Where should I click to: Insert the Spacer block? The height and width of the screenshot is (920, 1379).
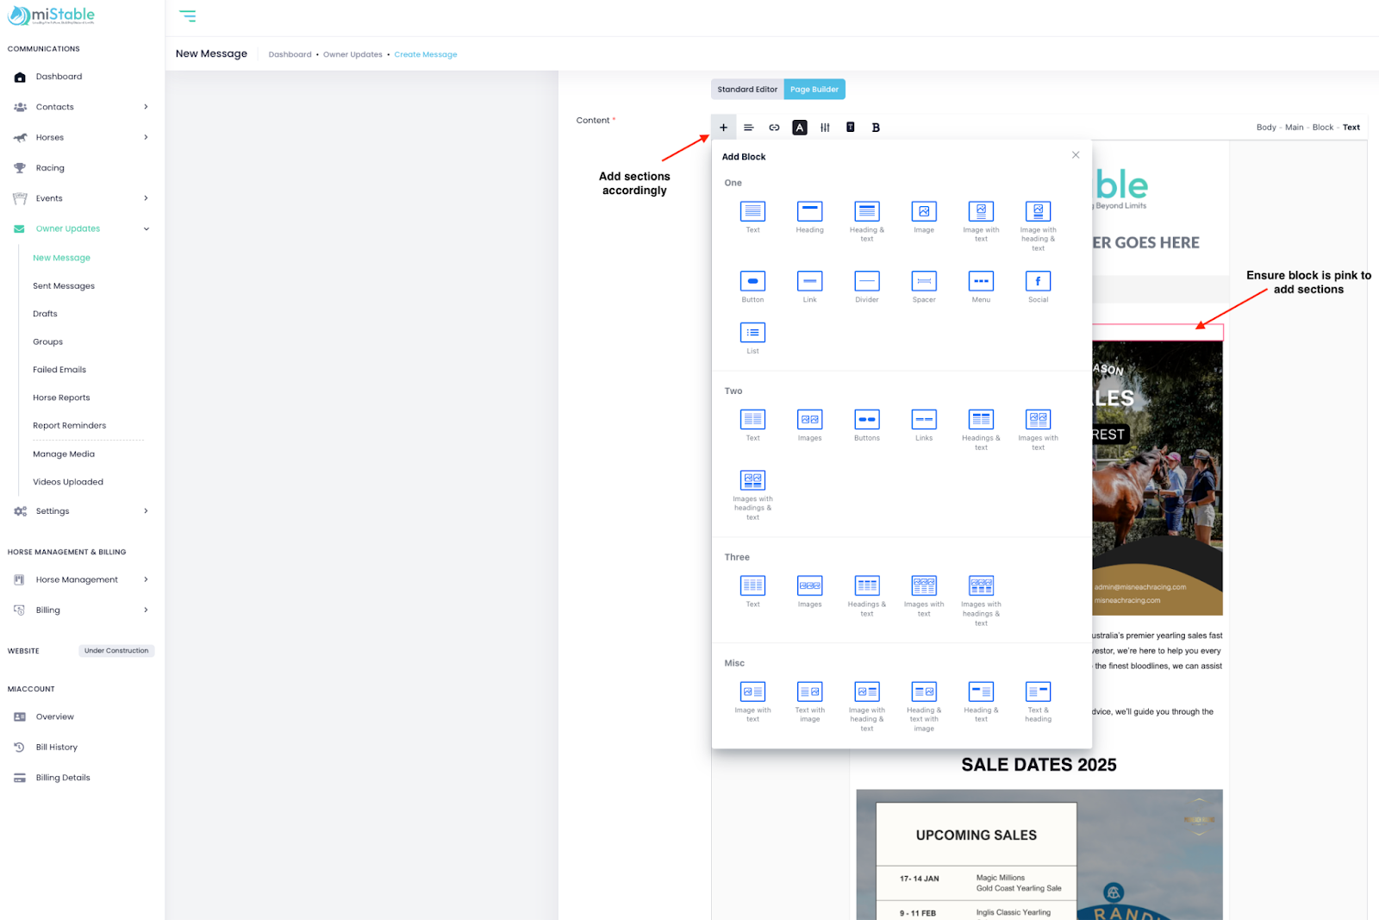[924, 282]
